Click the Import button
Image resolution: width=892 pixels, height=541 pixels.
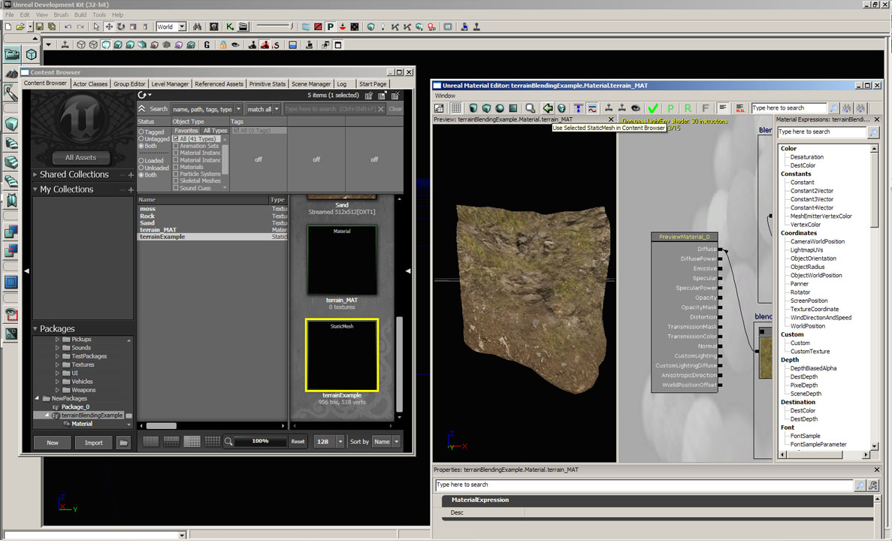(x=93, y=443)
